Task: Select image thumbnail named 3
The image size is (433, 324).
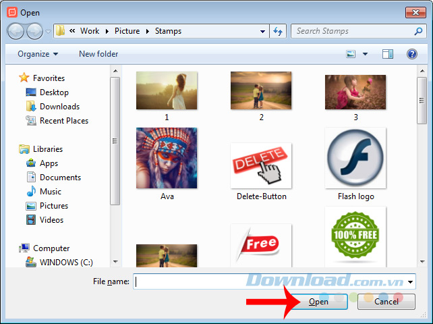Action: click(x=355, y=92)
